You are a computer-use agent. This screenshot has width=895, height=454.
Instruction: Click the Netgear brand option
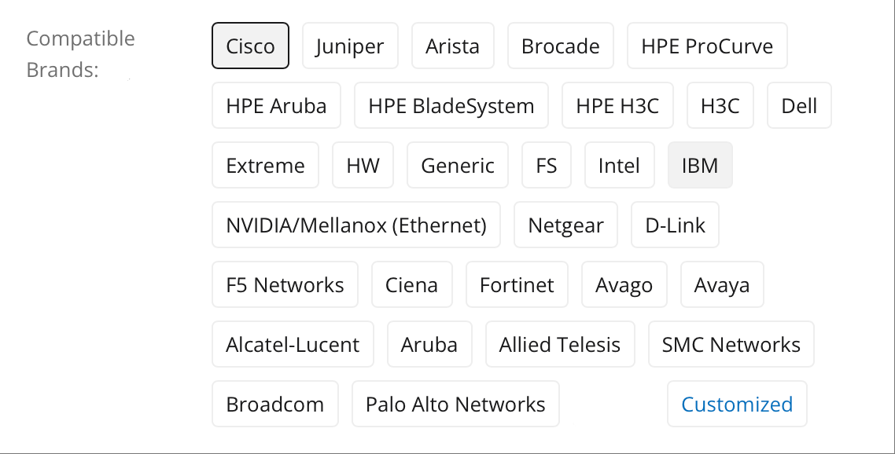[565, 225]
